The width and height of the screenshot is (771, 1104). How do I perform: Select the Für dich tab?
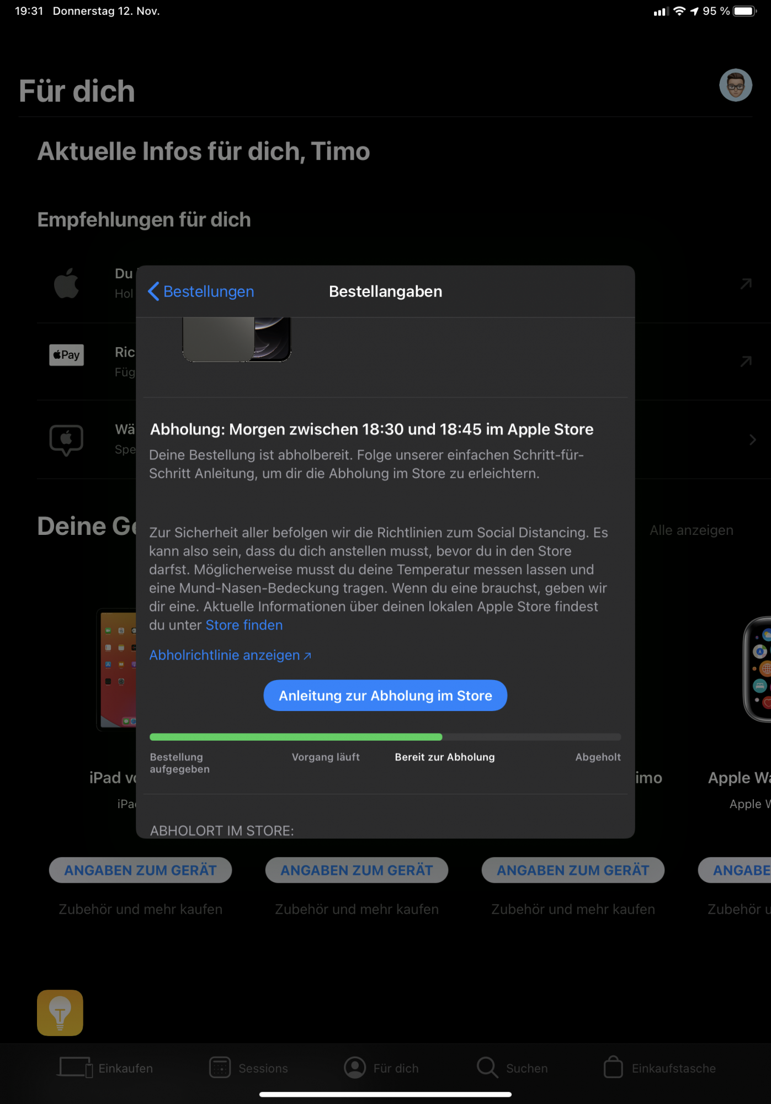coord(381,1068)
